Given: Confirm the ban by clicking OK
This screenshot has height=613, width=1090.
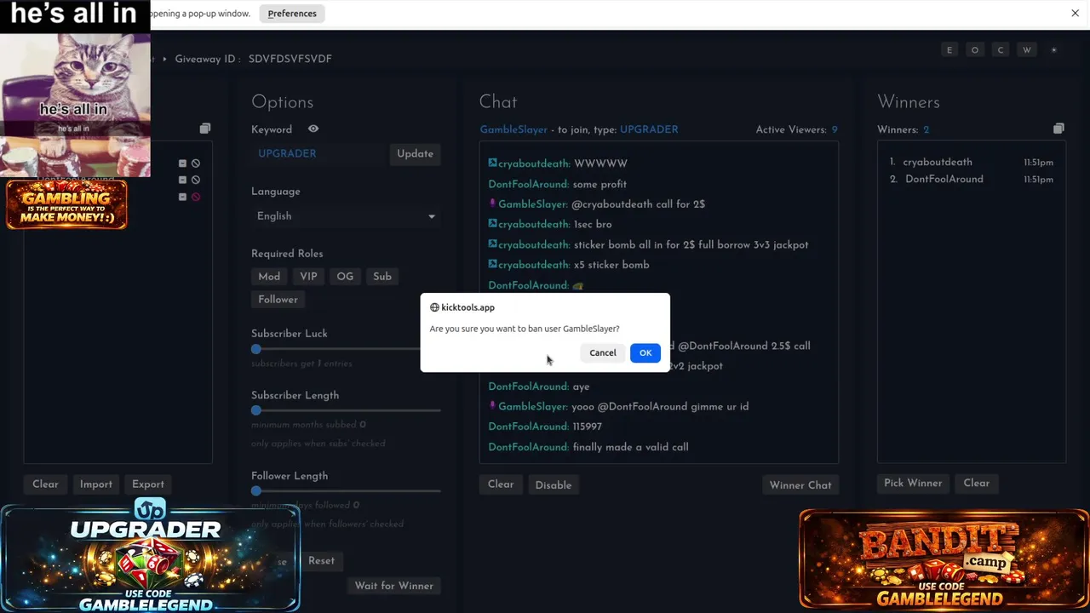Looking at the screenshot, I should coord(645,352).
